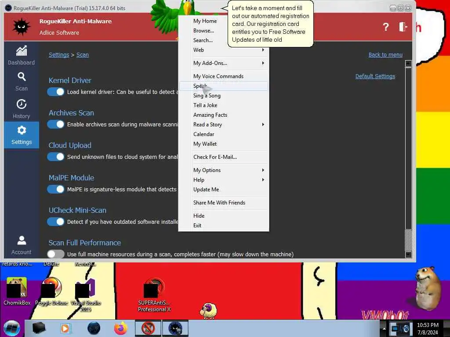450x337 pixels.
Task: Expand the Help submenu
Action: click(224, 179)
